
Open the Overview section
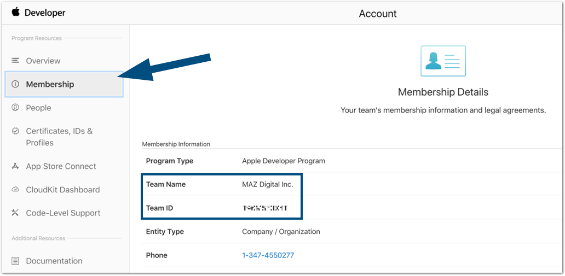43,61
